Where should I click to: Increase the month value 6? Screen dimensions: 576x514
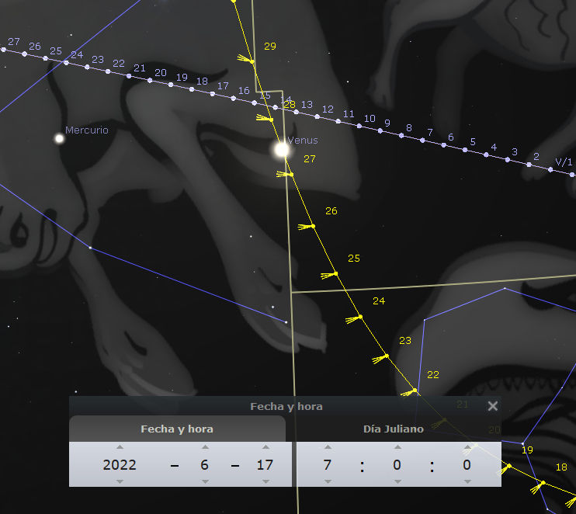pos(205,447)
